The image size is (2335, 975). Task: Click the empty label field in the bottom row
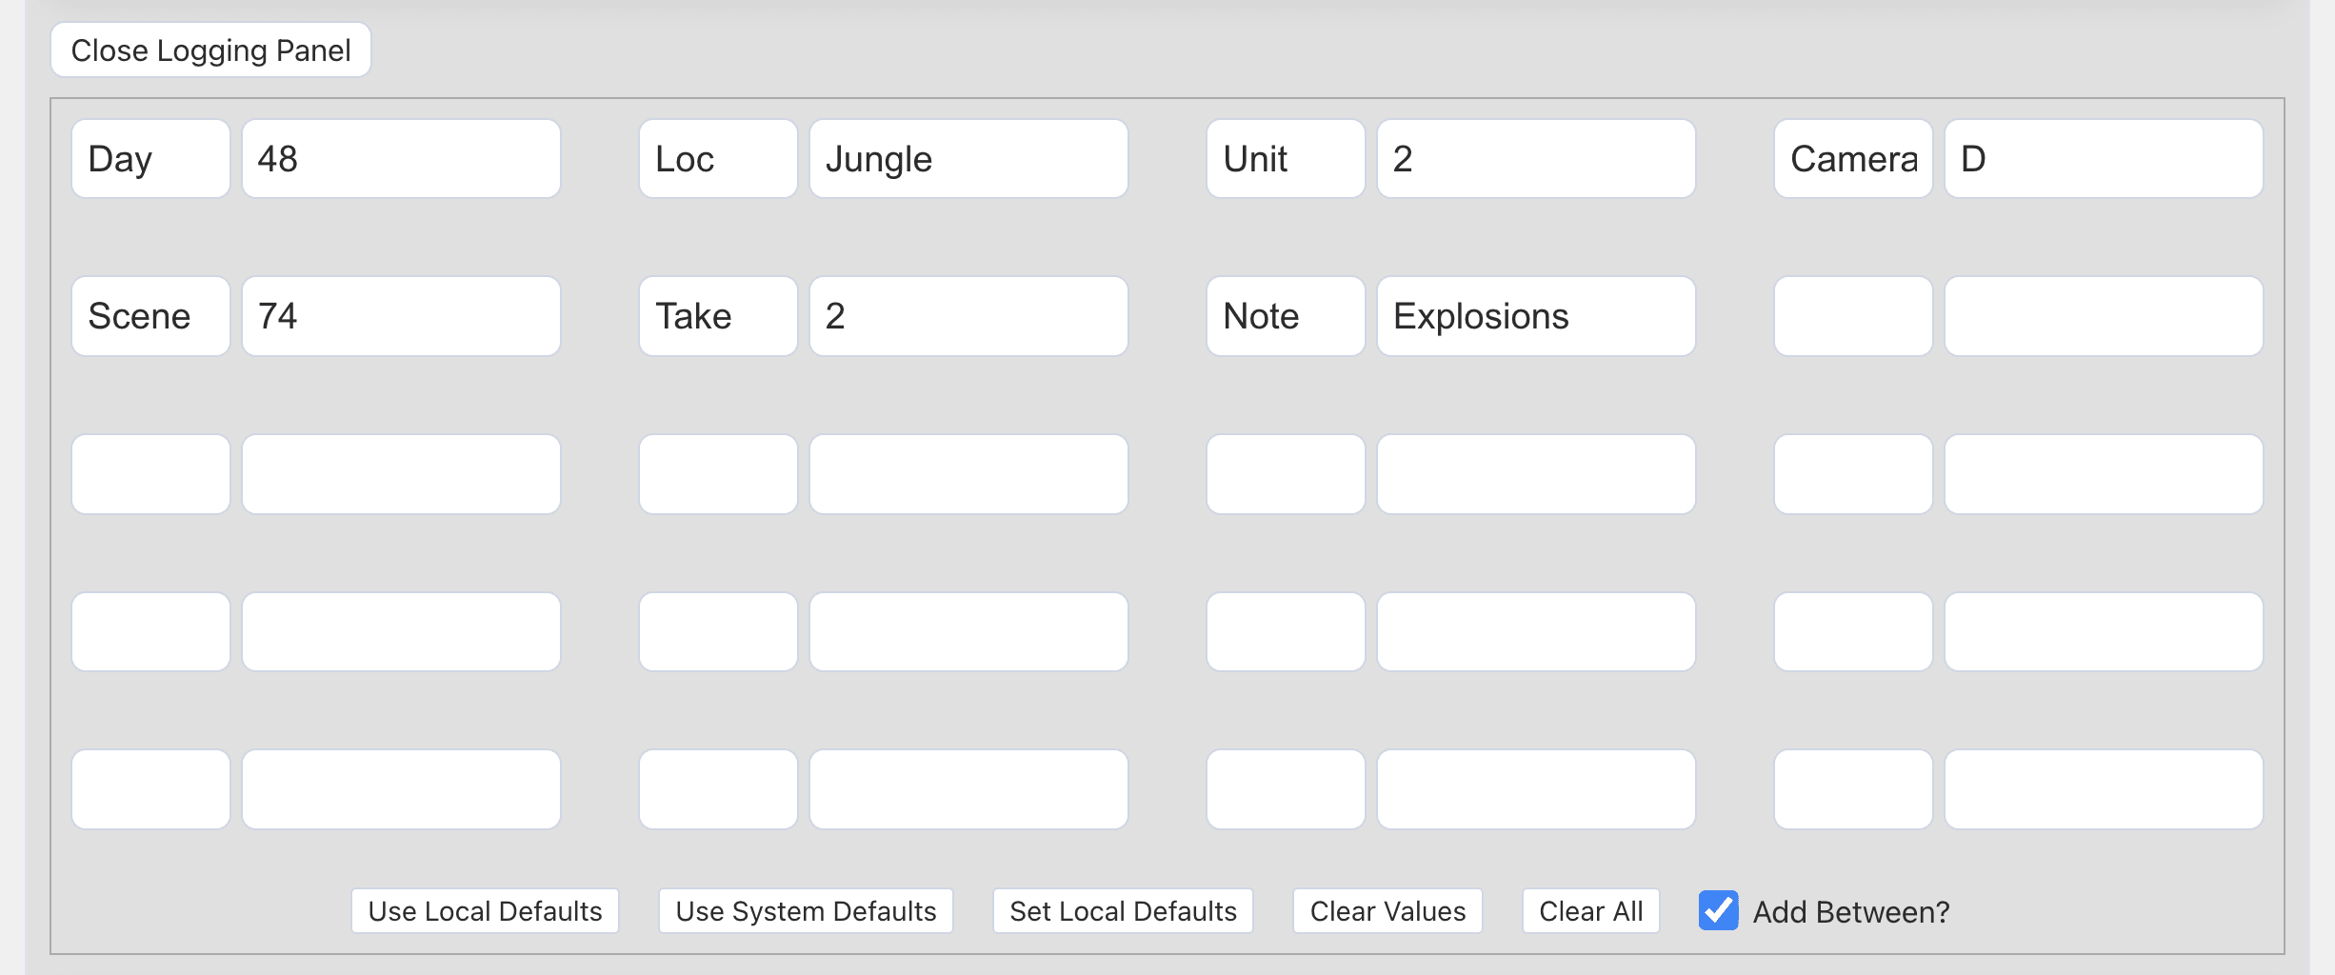[x=150, y=788]
